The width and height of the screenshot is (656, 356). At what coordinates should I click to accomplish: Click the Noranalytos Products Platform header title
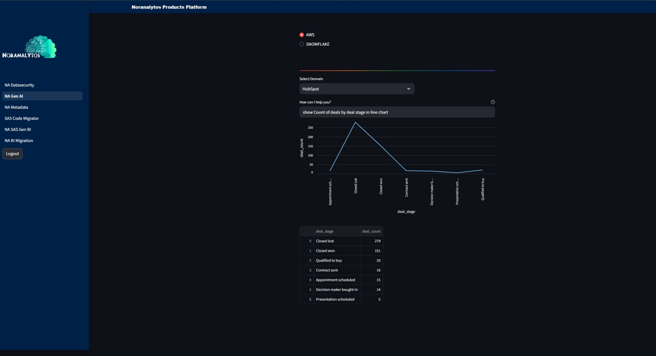169,7
